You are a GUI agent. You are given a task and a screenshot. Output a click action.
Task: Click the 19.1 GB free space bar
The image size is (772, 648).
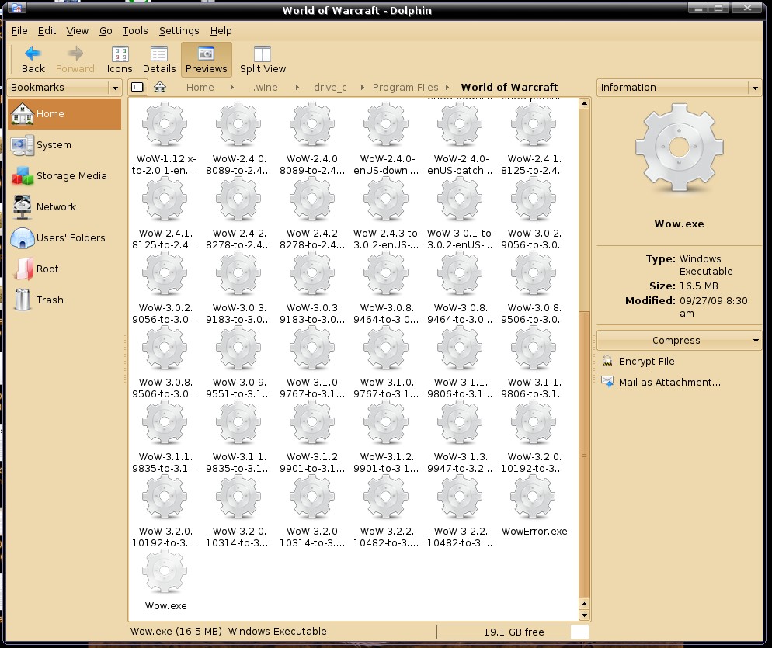coord(513,632)
